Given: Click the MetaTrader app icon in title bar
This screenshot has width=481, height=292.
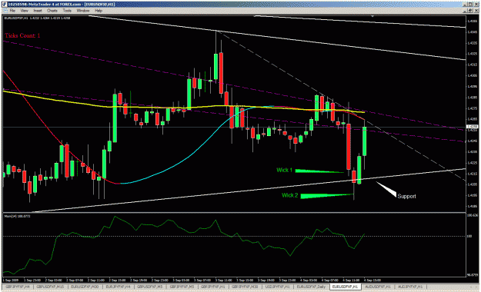Looking at the screenshot, I should (5, 5).
